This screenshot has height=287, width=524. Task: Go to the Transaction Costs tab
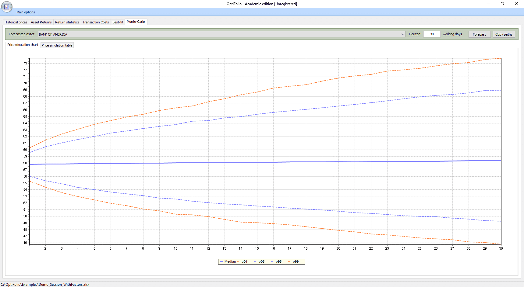pyautogui.click(x=96, y=22)
